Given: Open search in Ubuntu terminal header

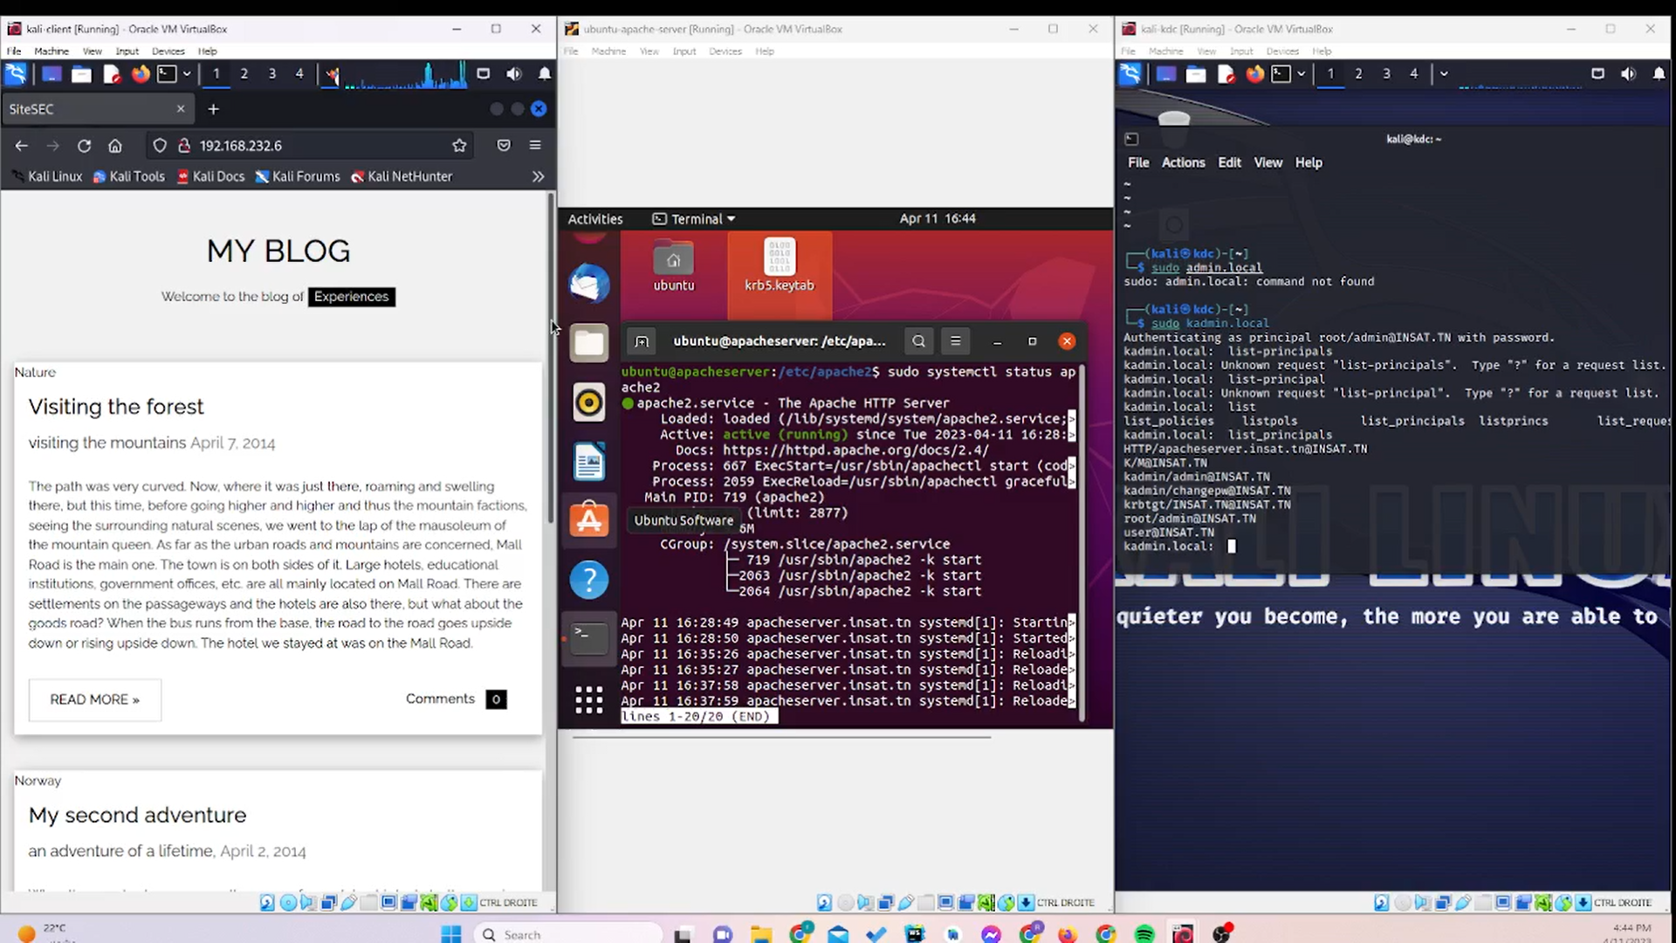Looking at the screenshot, I should (x=918, y=341).
